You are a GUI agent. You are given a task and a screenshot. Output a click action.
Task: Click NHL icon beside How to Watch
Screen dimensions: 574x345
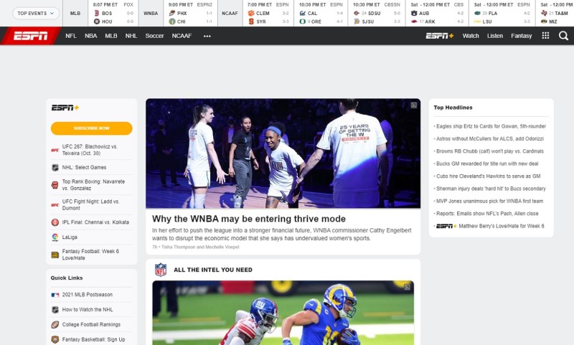point(55,310)
